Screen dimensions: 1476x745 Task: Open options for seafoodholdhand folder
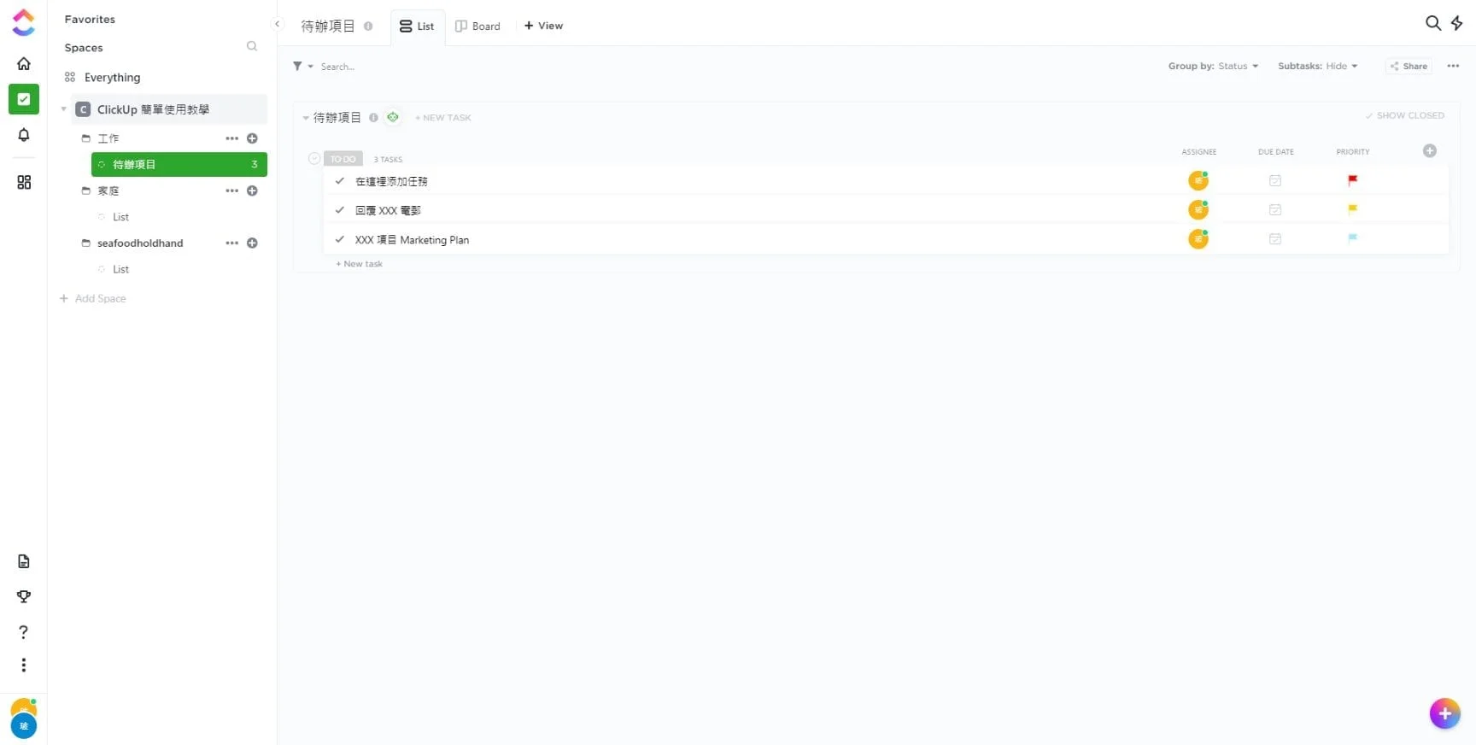[231, 243]
